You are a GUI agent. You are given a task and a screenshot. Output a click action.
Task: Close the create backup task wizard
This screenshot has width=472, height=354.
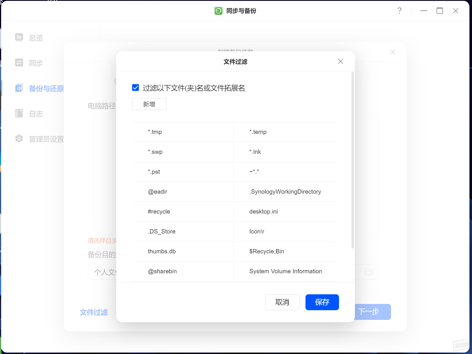393,52
